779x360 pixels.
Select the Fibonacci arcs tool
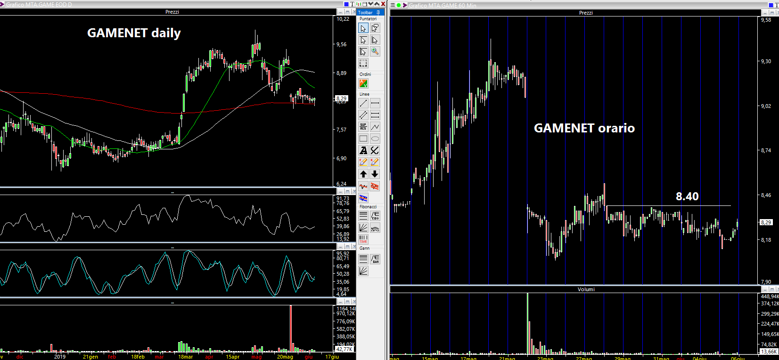pyautogui.click(x=375, y=228)
